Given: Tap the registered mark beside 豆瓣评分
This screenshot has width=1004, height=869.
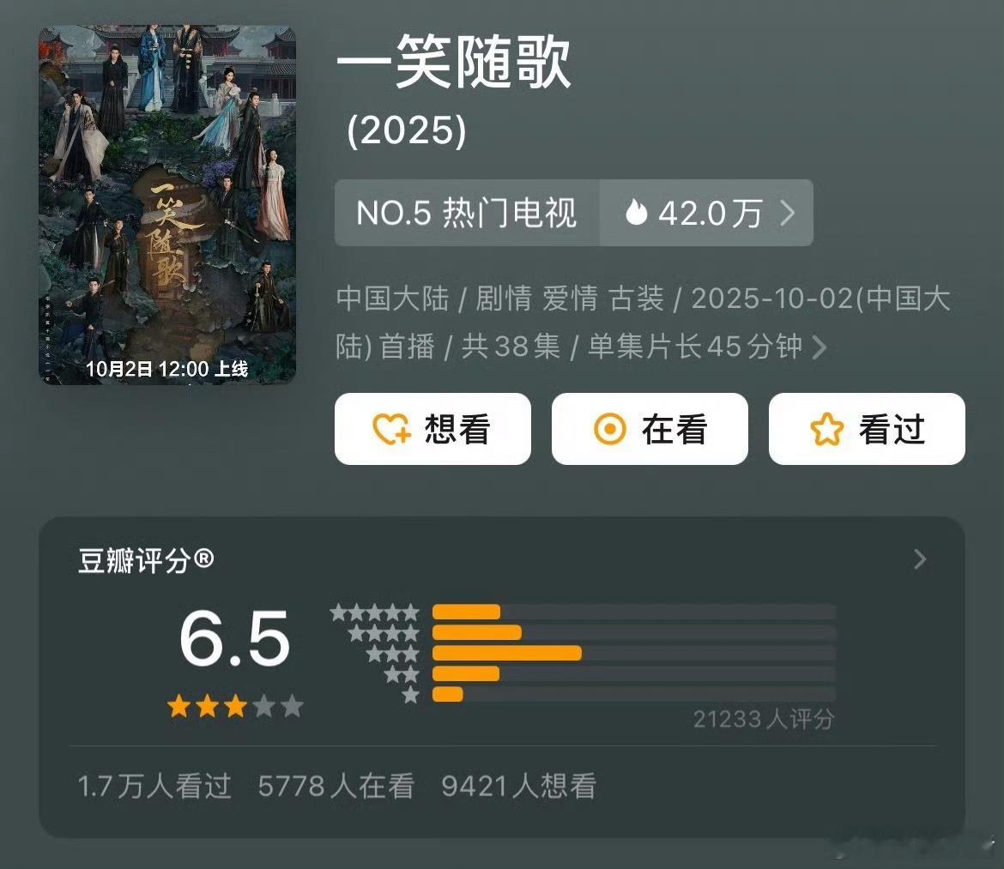Looking at the screenshot, I should pos(203,558).
